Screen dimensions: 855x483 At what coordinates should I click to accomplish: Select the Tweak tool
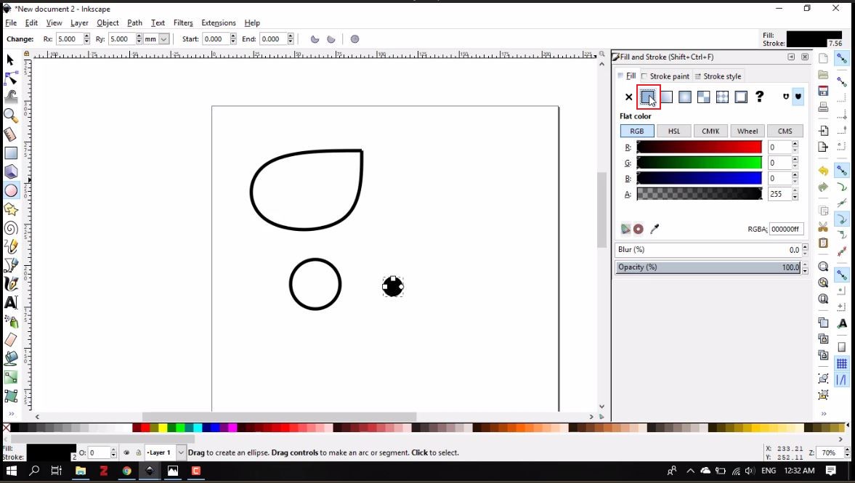click(11, 97)
